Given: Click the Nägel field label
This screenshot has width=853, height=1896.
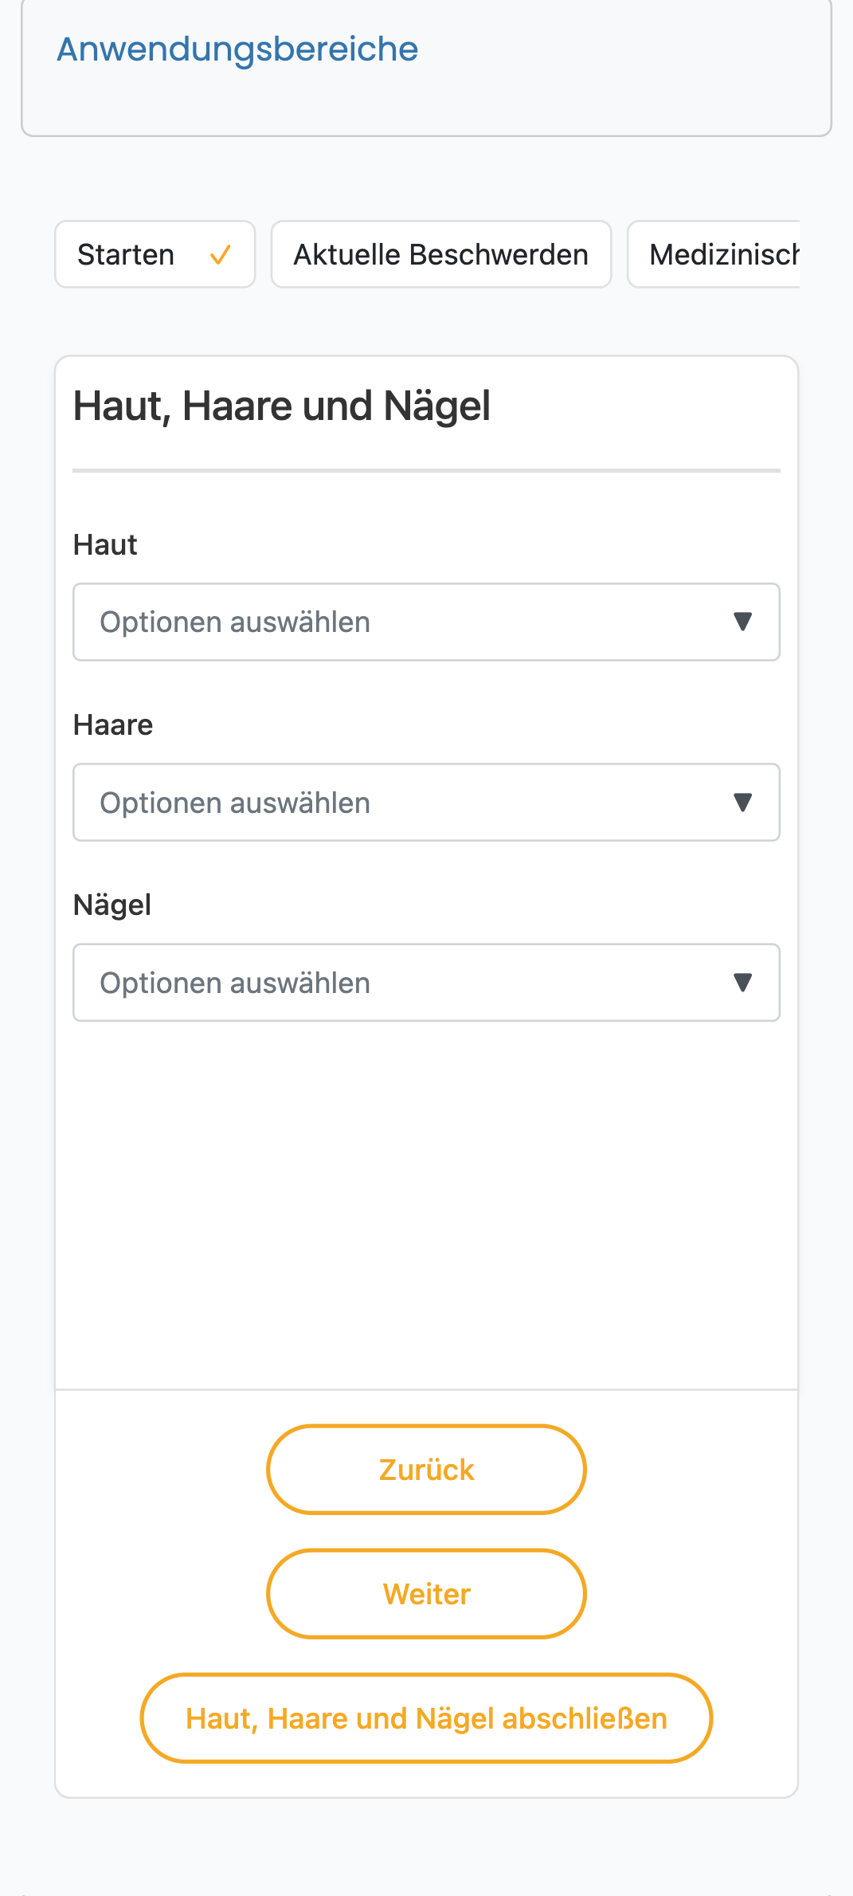Looking at the screenshot, I should coord(112,906).
